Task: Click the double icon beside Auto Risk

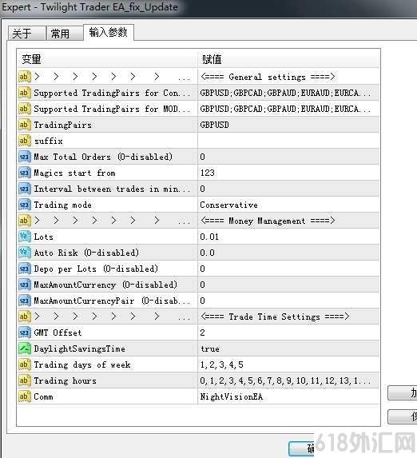Action: click(24, 253)
